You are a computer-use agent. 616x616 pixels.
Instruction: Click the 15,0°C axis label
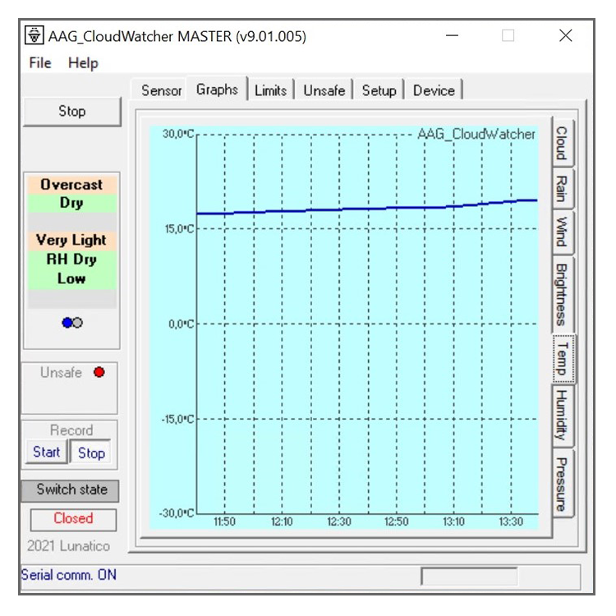point(179,228)
